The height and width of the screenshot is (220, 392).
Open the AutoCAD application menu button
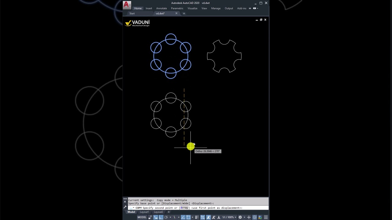coord(127,5)
